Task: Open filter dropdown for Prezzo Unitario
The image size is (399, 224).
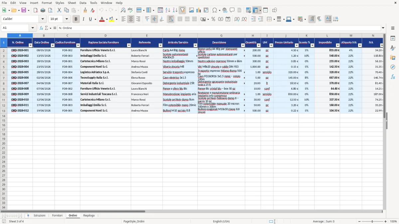Action: pos(296,45)
